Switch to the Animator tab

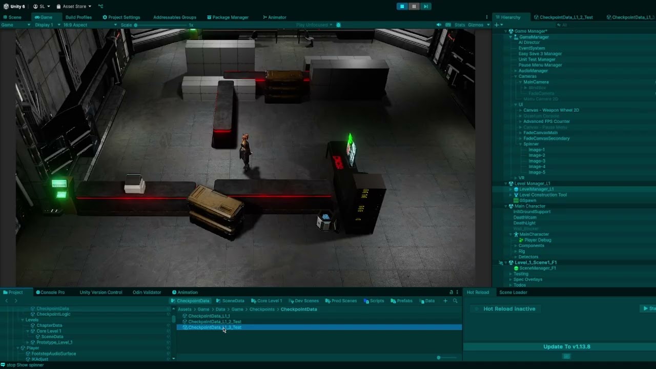[274, 17]
